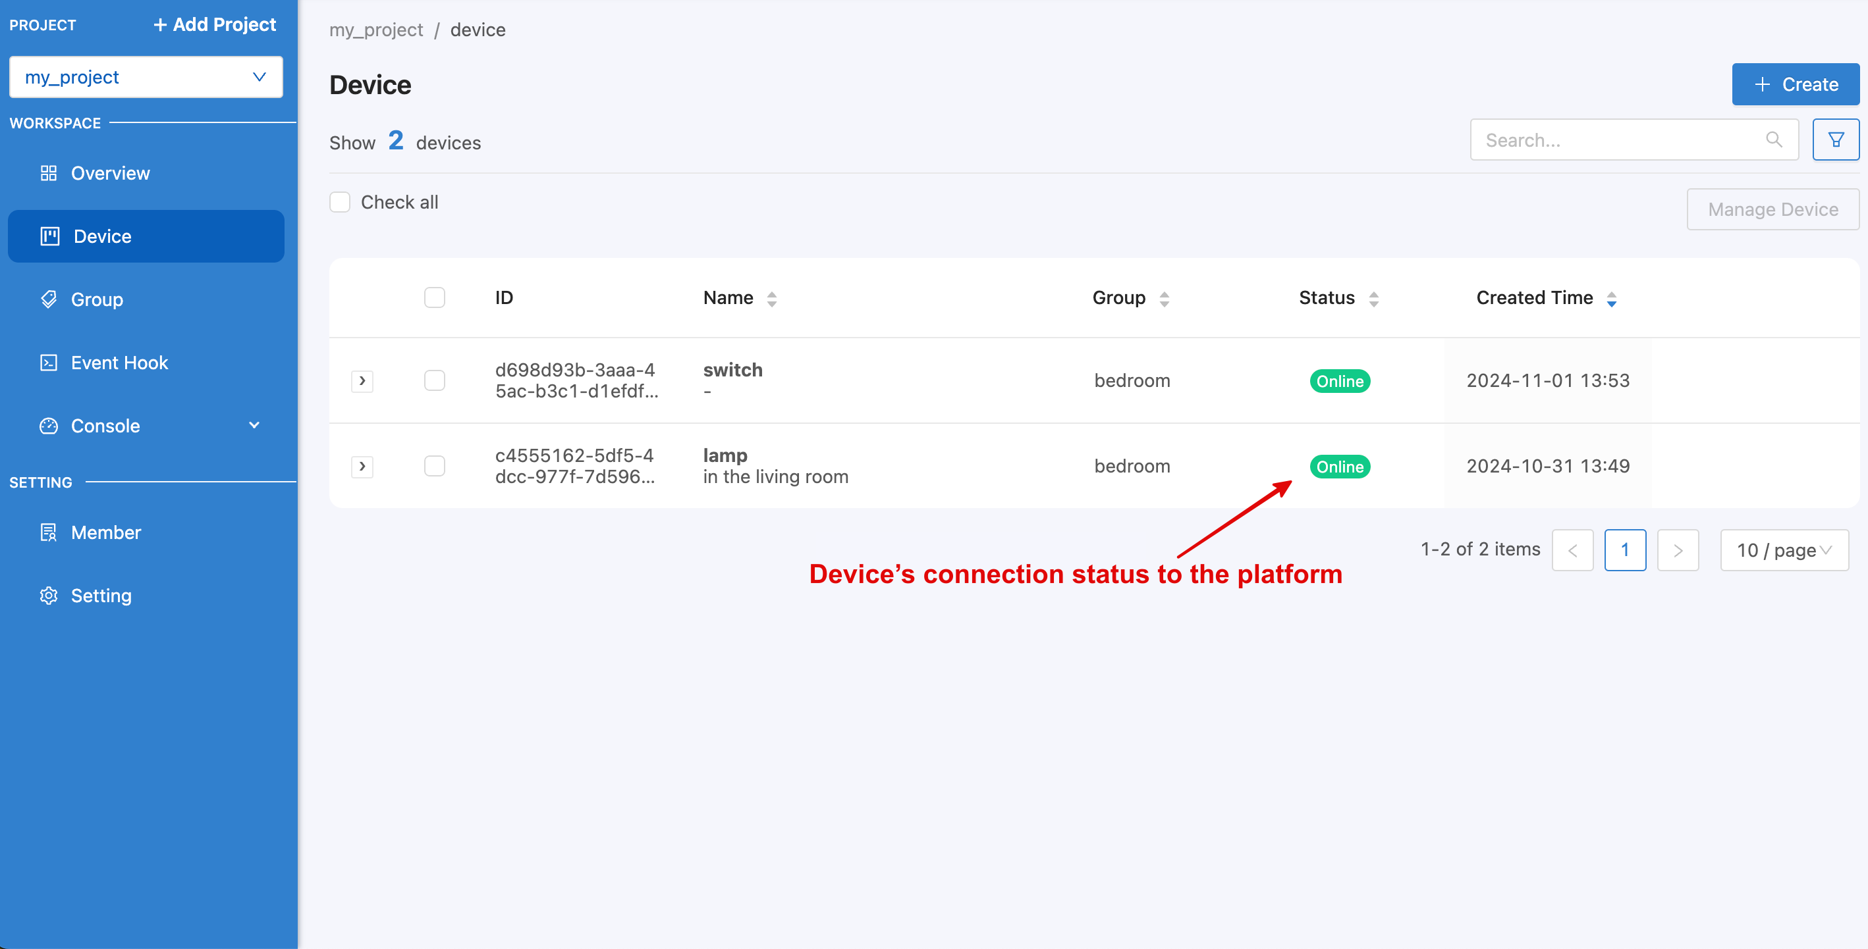Image resolution: width=1868 pixels, height=949 pixels.
Task: Click the Overview grid icon in sidebar
Action: (49, 173)
